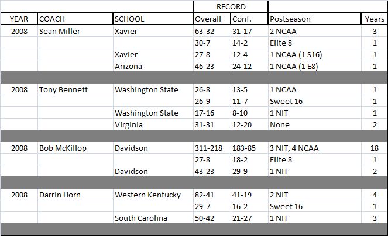Select the Bob McKillop cell

(x=75, y=148)
